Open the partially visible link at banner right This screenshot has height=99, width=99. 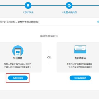click(98, 22)
